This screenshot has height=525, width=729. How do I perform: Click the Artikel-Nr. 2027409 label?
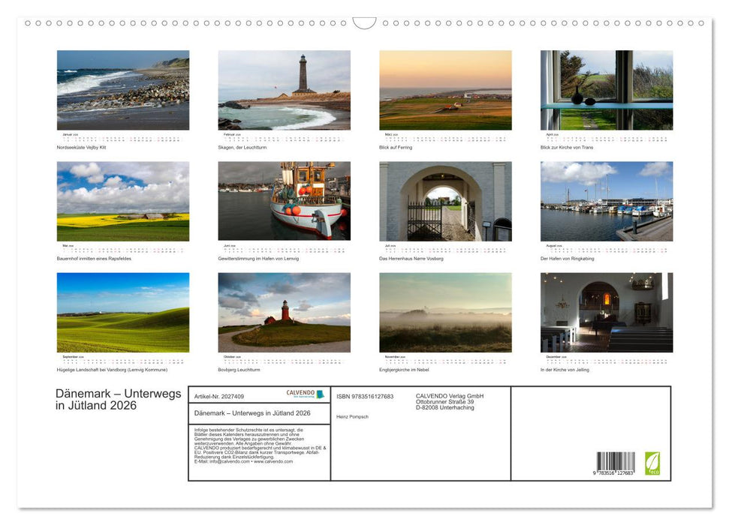(x=219, y=396)
